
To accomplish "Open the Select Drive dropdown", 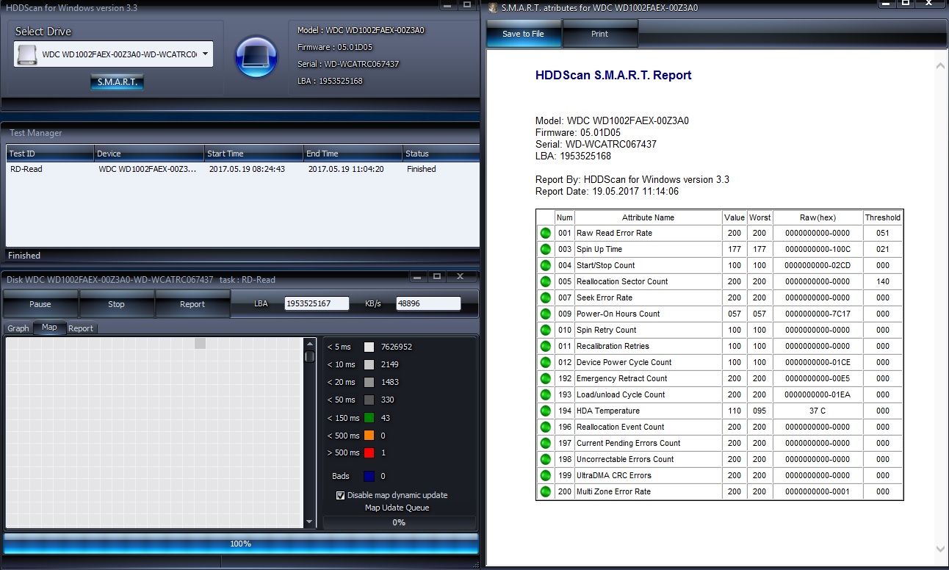I will click(x=205, y=54).
